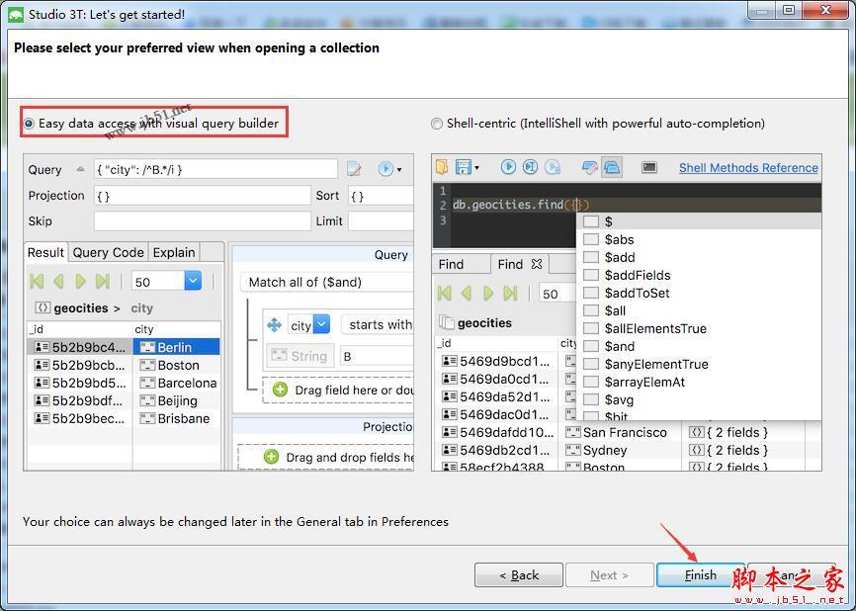Open first Find tab in shell panel
Image resolution: width=856 pixels, height=611 pixels.
click(451, 264)
